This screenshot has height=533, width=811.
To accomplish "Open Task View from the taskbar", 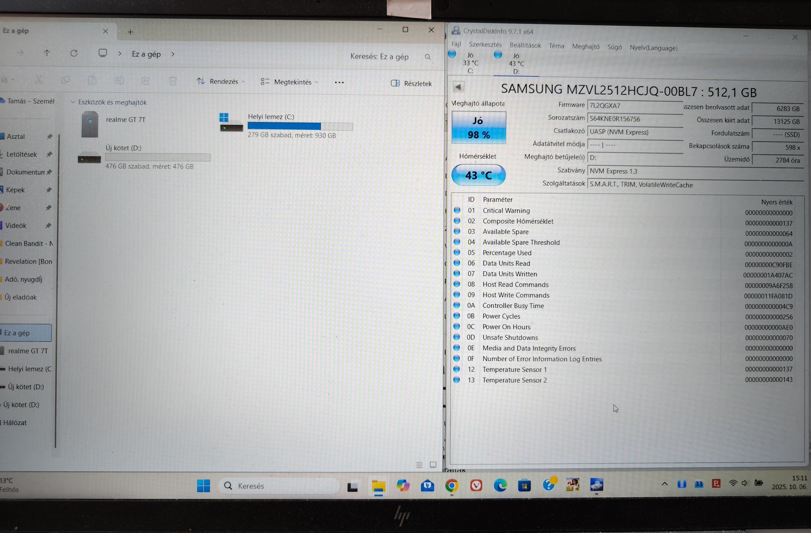I will pyautogui.click(x=353, y=486).
